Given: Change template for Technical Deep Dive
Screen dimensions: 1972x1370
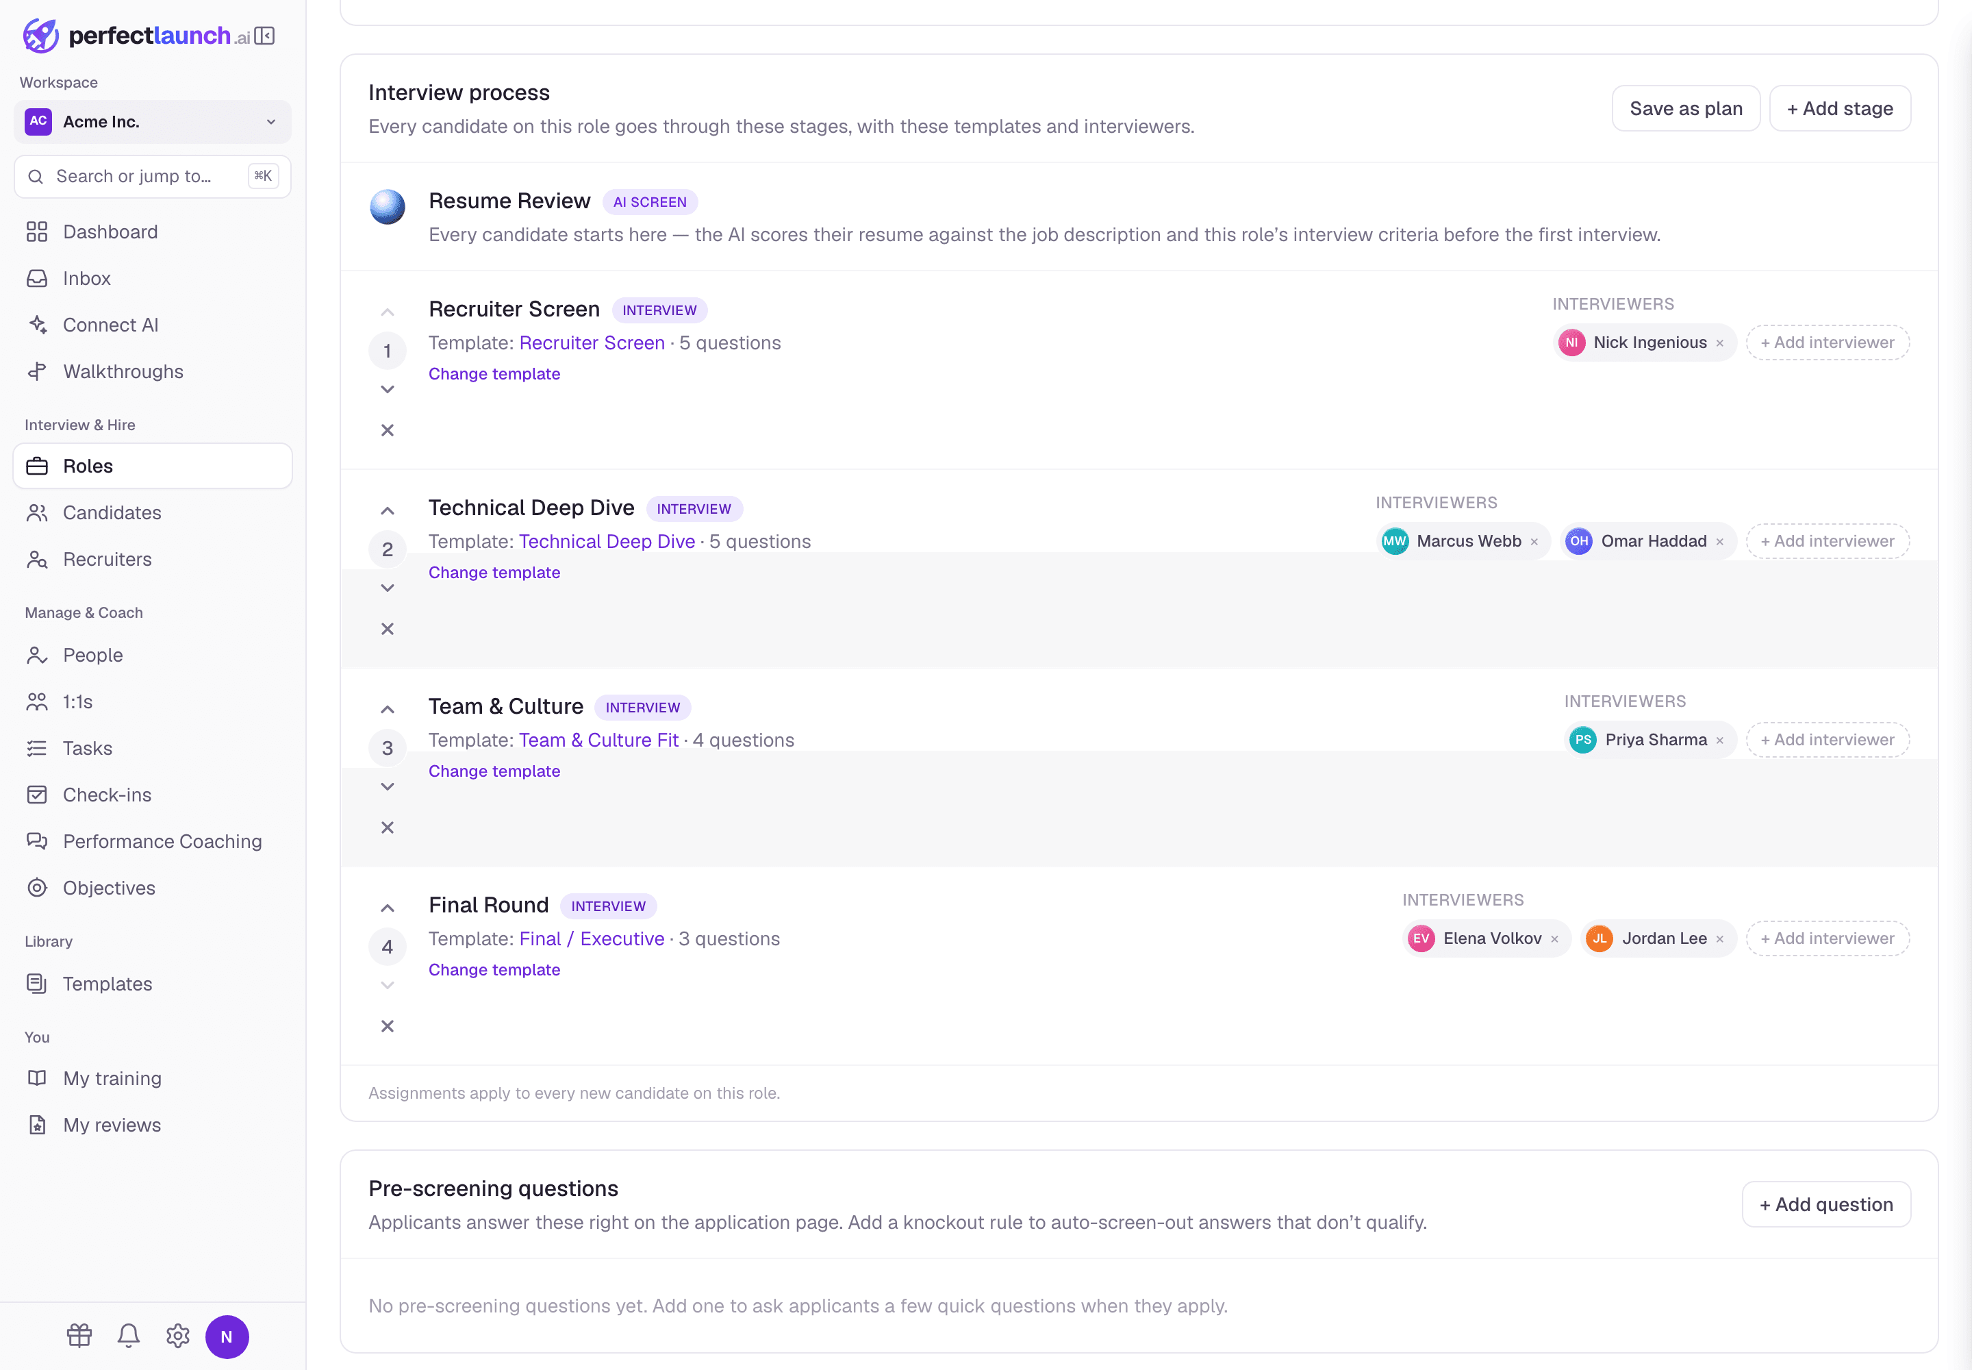Looking at the screenshot, I should [x=494, y=573].
